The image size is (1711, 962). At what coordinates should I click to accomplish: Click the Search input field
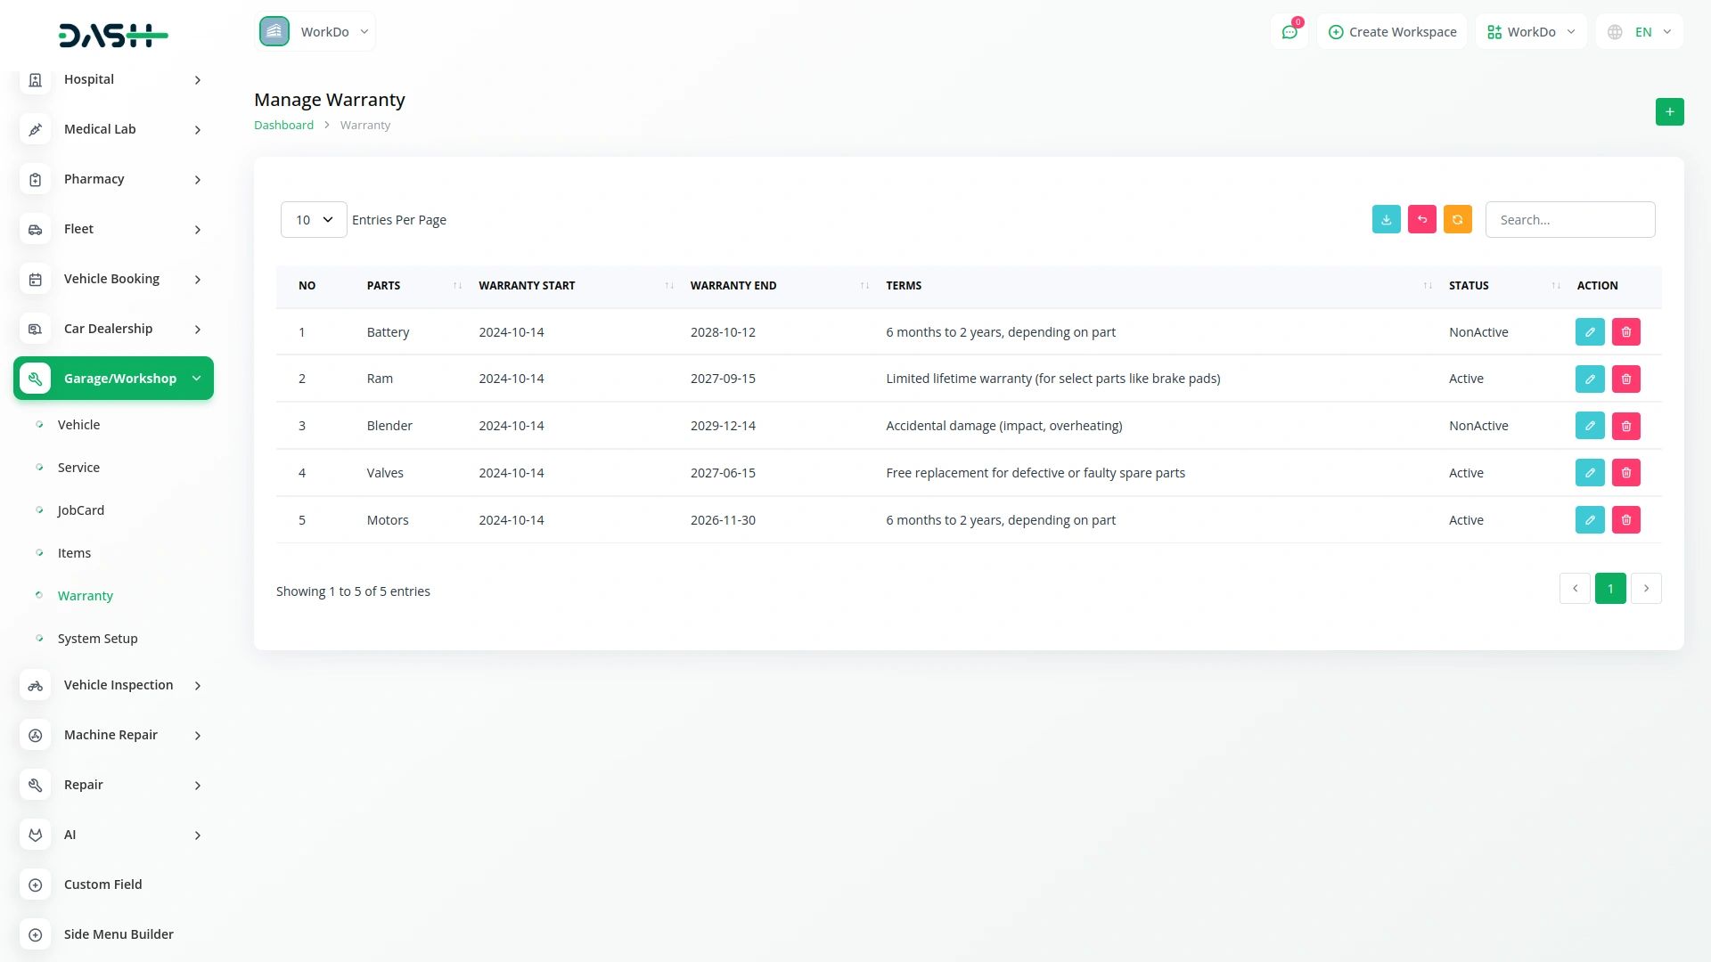1569,219
